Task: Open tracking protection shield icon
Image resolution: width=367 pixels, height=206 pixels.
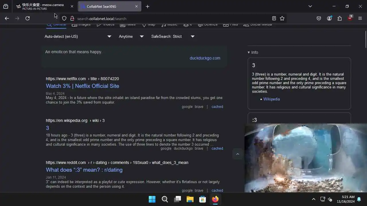Action: (x=64, y=18)
